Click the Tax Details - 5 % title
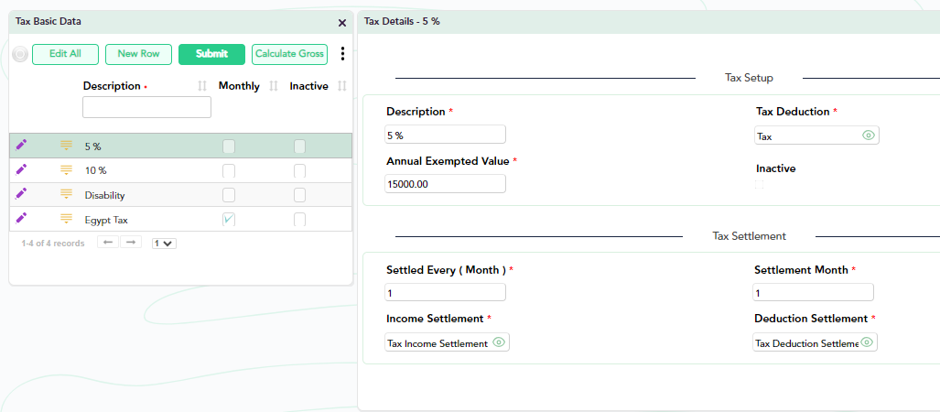The width and height of the screenshot is (940, 412). [402, 22]
